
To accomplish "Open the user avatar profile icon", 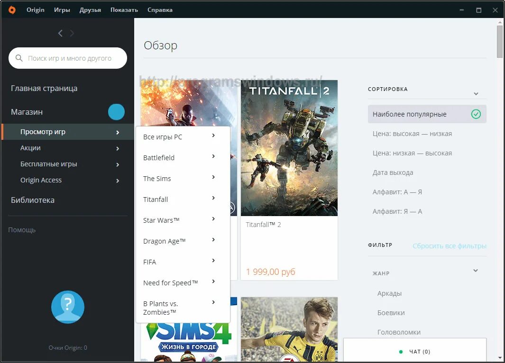I will [x=68, y=307].
